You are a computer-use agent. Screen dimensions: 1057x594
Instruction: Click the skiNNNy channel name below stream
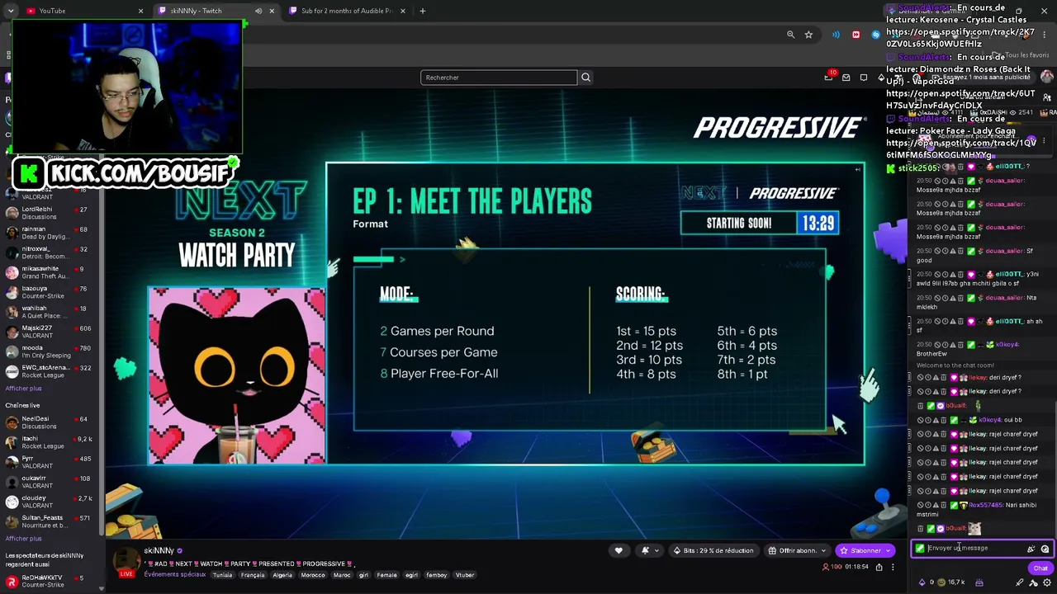[159, 550]
